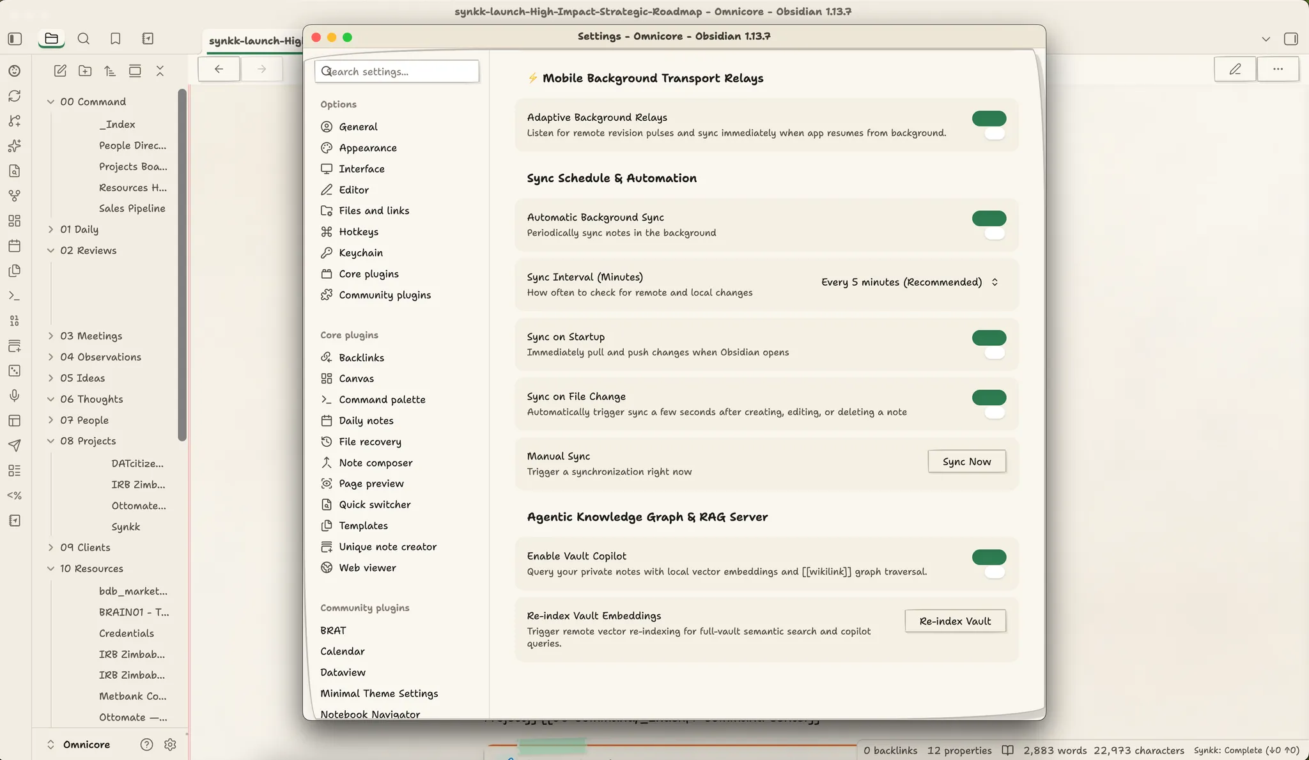Turn off Automatic Background Sync toggle
Image resolution: width=1309 pixels, height=760 pixels.
[989, 218]
